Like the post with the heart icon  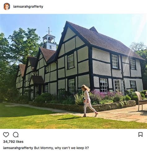coord(6,135)
